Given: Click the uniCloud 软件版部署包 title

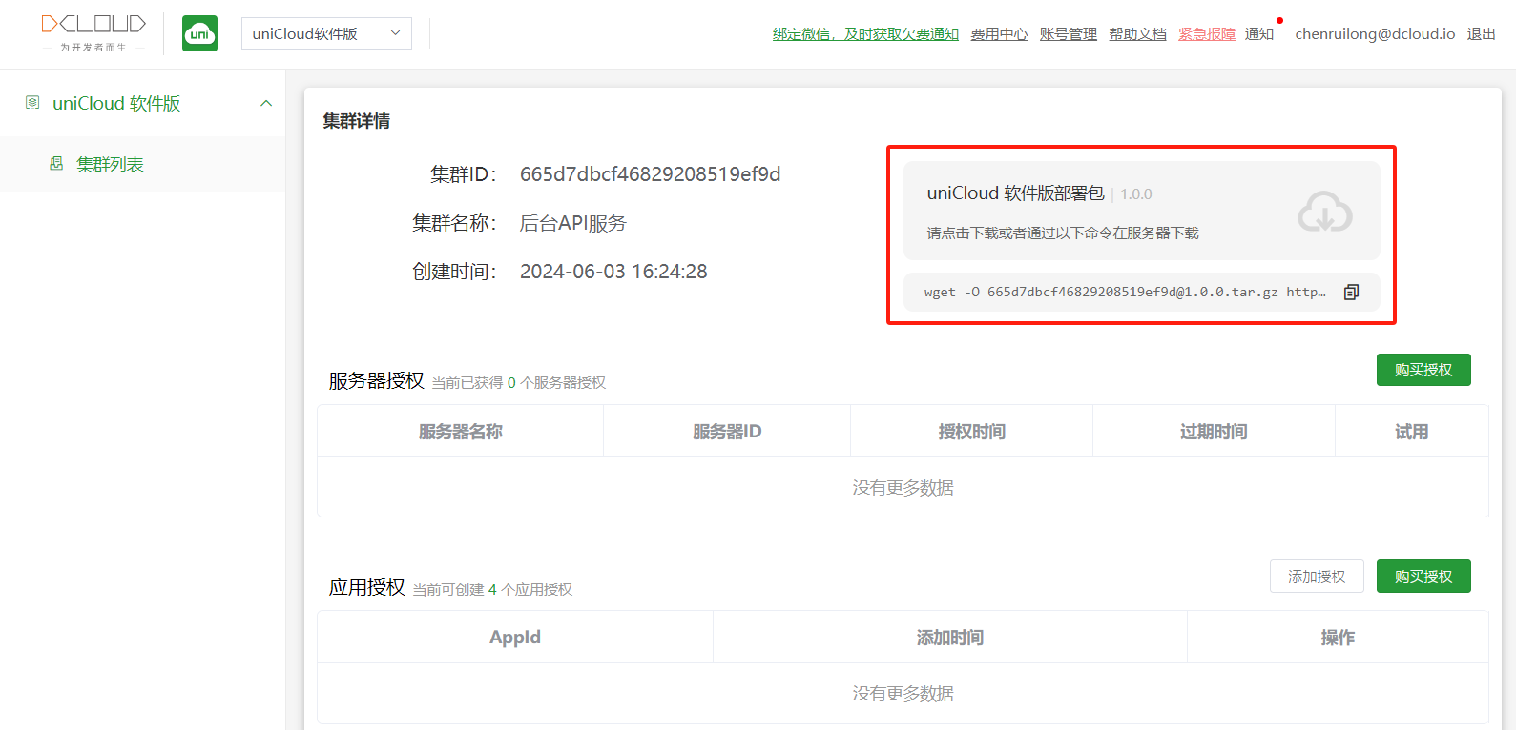Looking at the screenshot, I should [x=1015, y=193].
